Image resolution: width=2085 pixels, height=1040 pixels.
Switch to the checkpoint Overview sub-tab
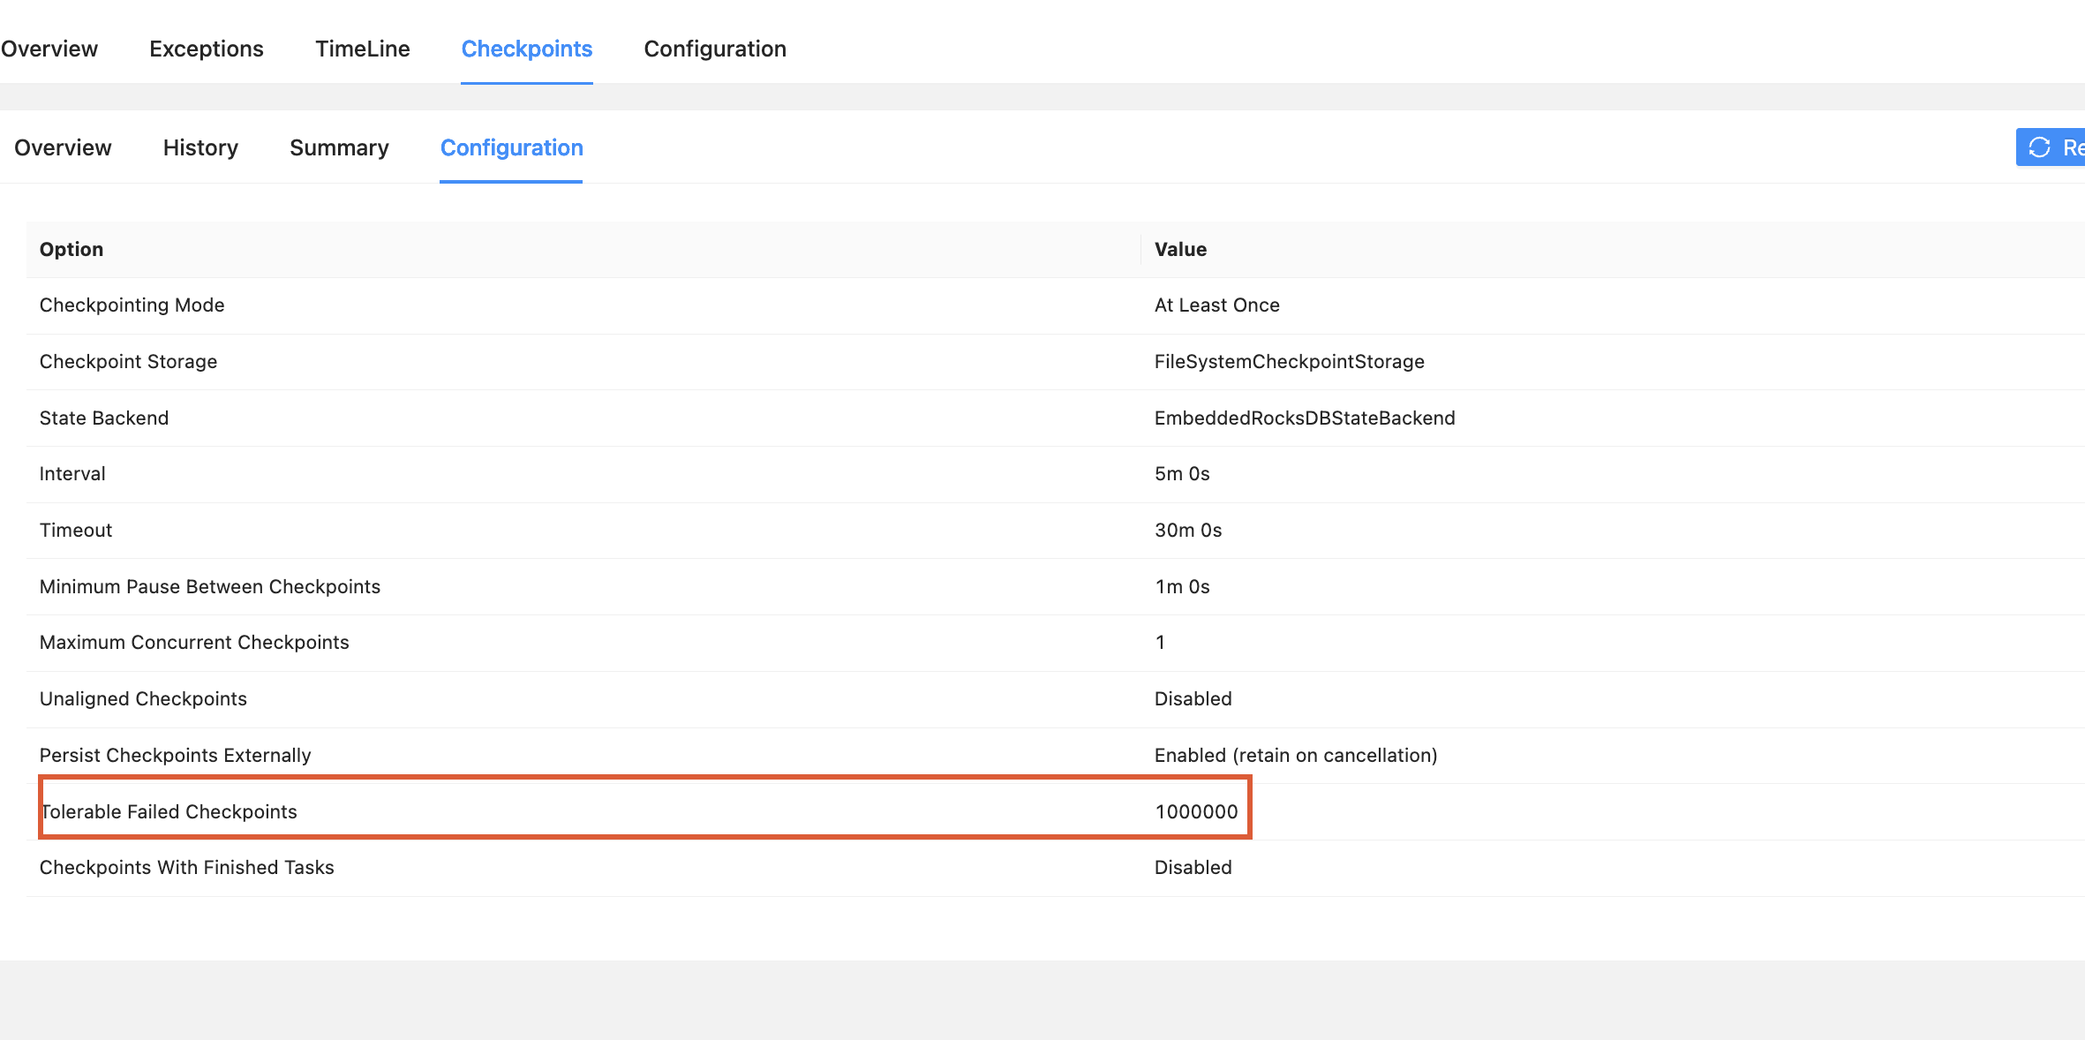pyautogui.click(x=63, y=147)
